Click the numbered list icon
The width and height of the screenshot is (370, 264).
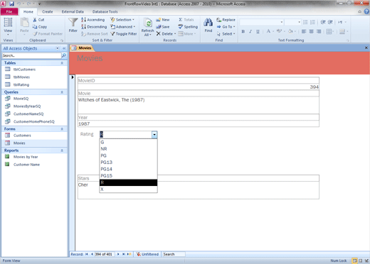click(313, 22)
